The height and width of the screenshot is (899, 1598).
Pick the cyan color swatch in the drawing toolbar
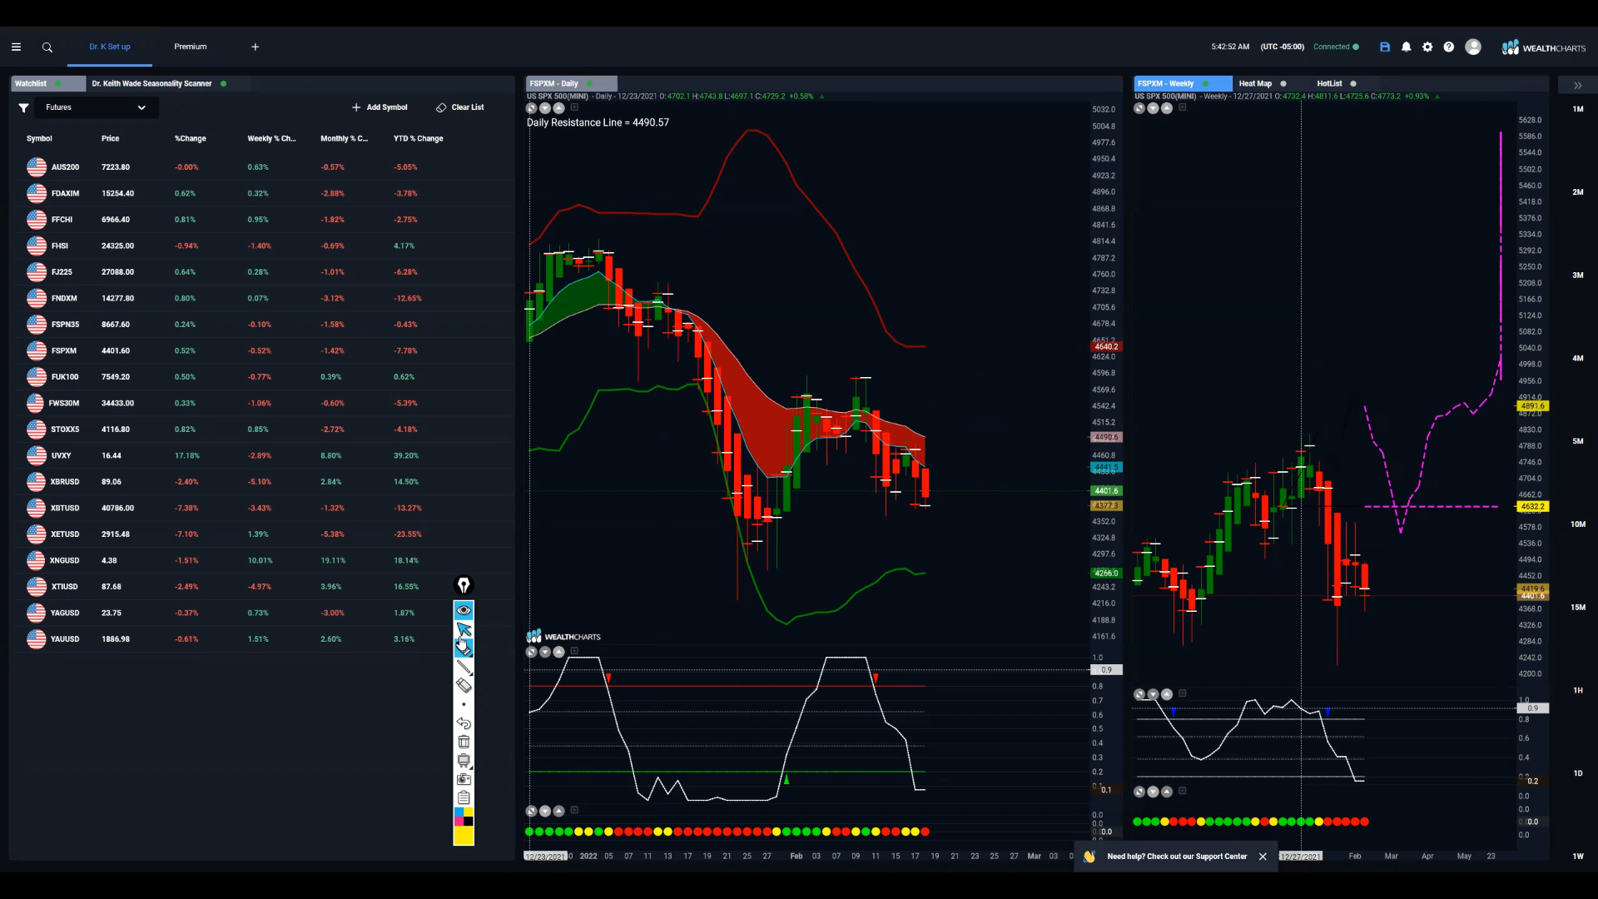click(459, 812)
